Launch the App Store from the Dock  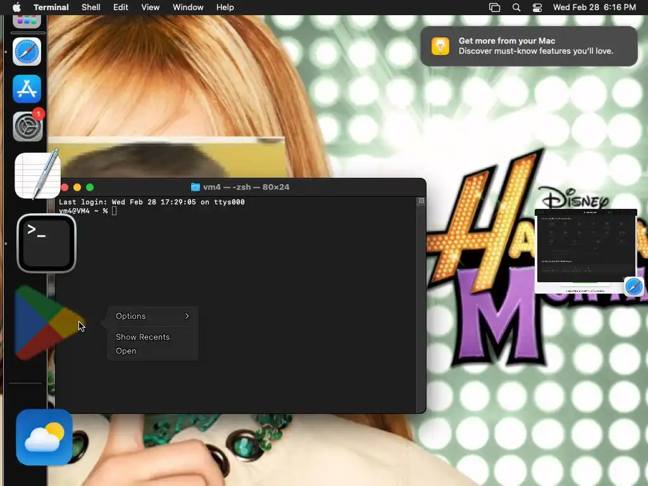pos(27,89)
